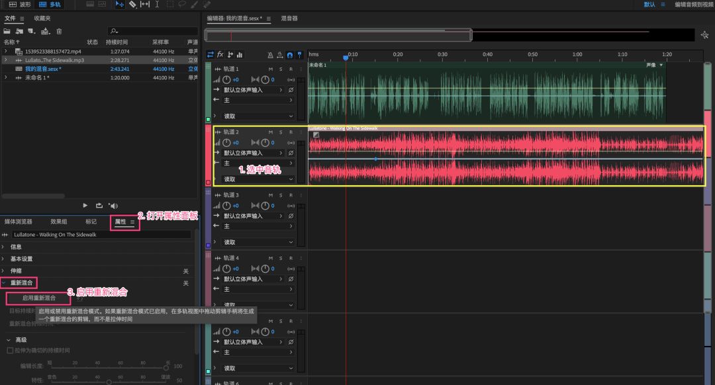Image resolution: width=715 pixels, height=385 pixels.
Task: Switch to 波形 waveform view
Action: pyautogui.click(x=20, y=5)
